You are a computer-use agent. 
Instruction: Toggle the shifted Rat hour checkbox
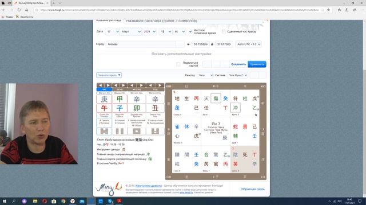pos(224,32)
